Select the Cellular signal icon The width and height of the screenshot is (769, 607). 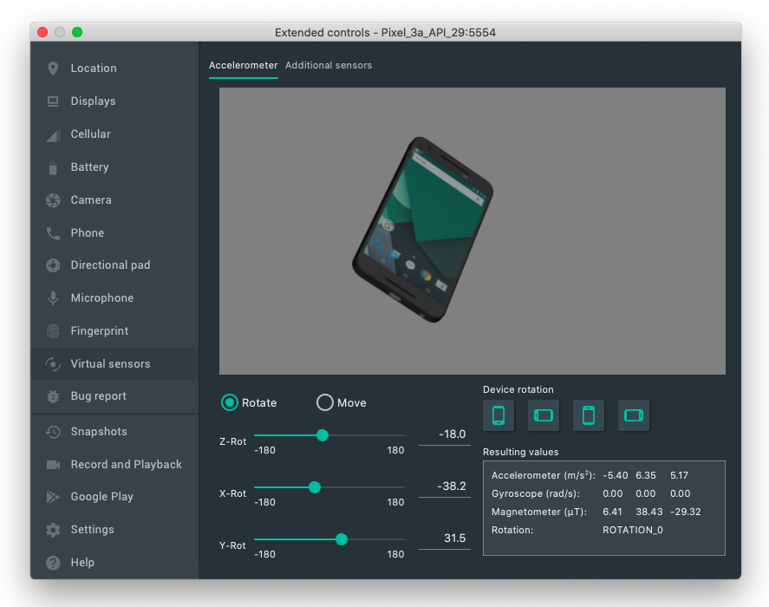point(53,134)
